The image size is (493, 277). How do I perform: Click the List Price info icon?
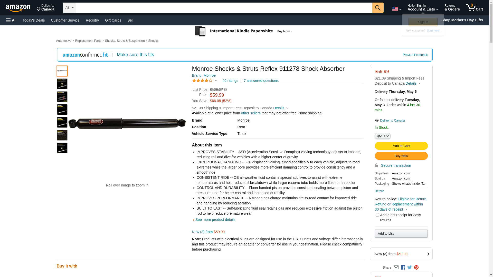click(x=225, y=90)
